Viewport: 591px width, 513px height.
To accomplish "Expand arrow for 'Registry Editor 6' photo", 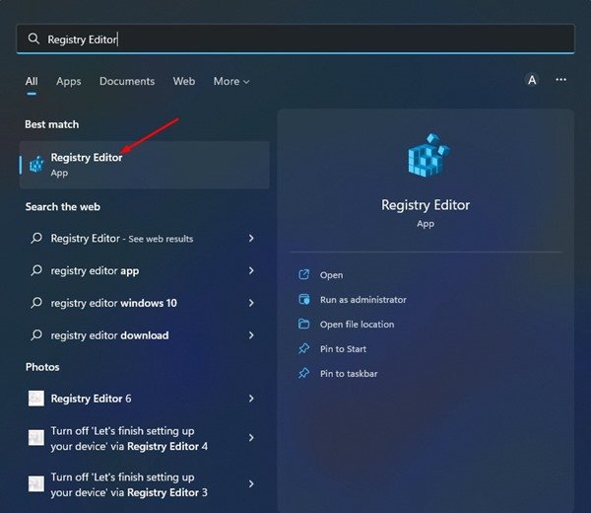I will tap(251, 399).
